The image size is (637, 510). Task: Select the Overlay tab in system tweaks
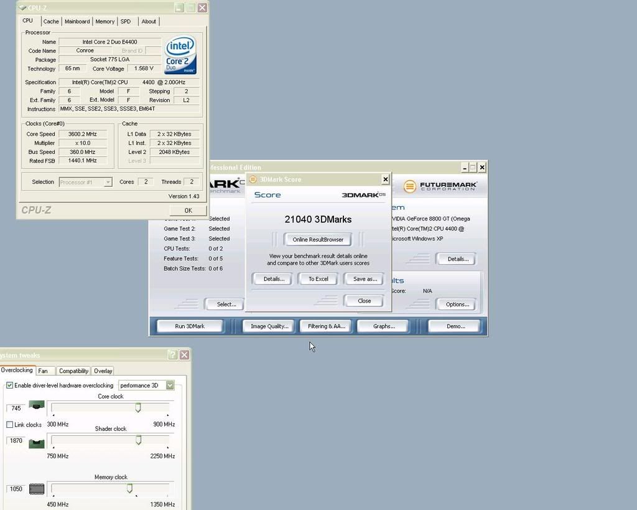point(103,371)
